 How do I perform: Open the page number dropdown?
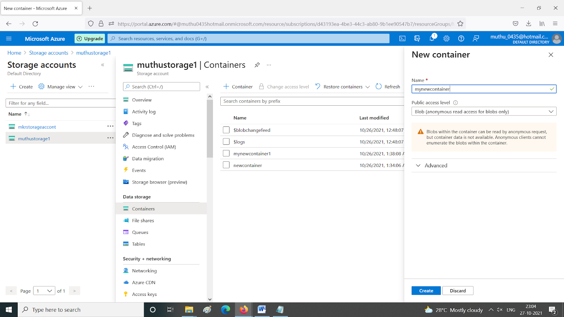pos(44,291)
